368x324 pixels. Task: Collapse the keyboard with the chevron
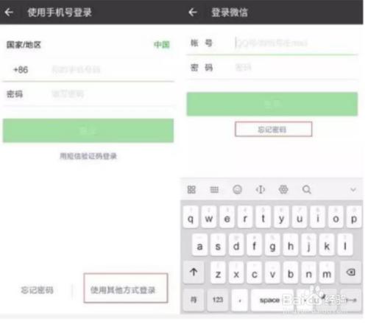tap(353, 189)
